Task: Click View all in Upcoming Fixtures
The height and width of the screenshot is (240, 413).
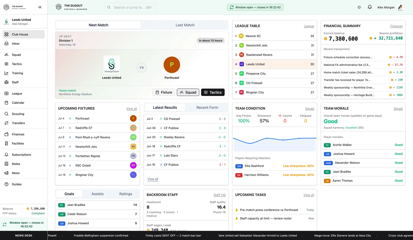Action: pyautogui.click(x=132, y=109)
